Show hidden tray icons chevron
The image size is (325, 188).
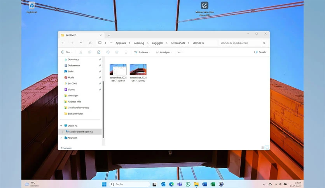click(264, 184)
